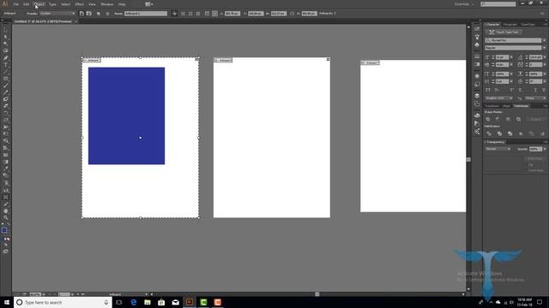Click the Minus Back pathfinder icon

pyautogui.click(x=542, y=133)
